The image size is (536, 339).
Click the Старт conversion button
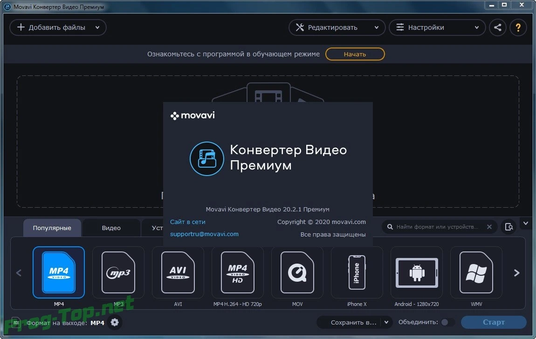pos(494,322)
